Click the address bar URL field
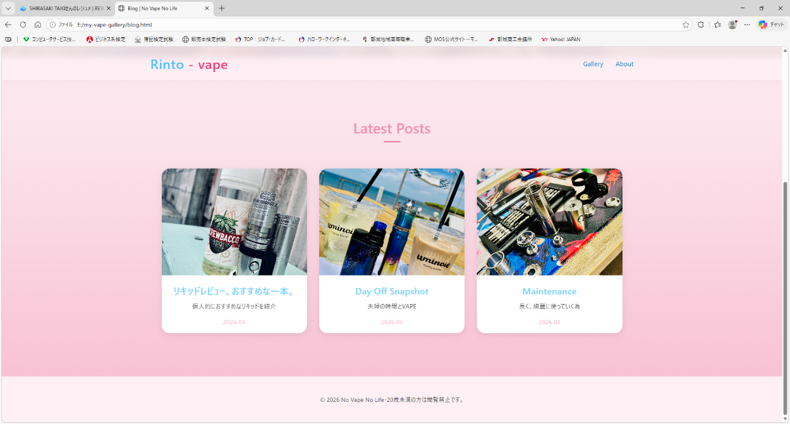The image size is (790, 424). tap(379, 25)
